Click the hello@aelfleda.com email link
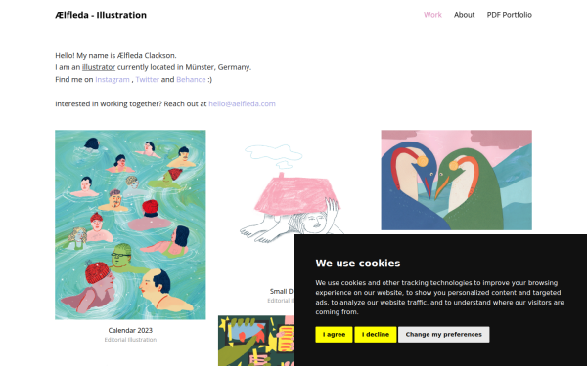 pyautogui.click(x=242, y=103)
